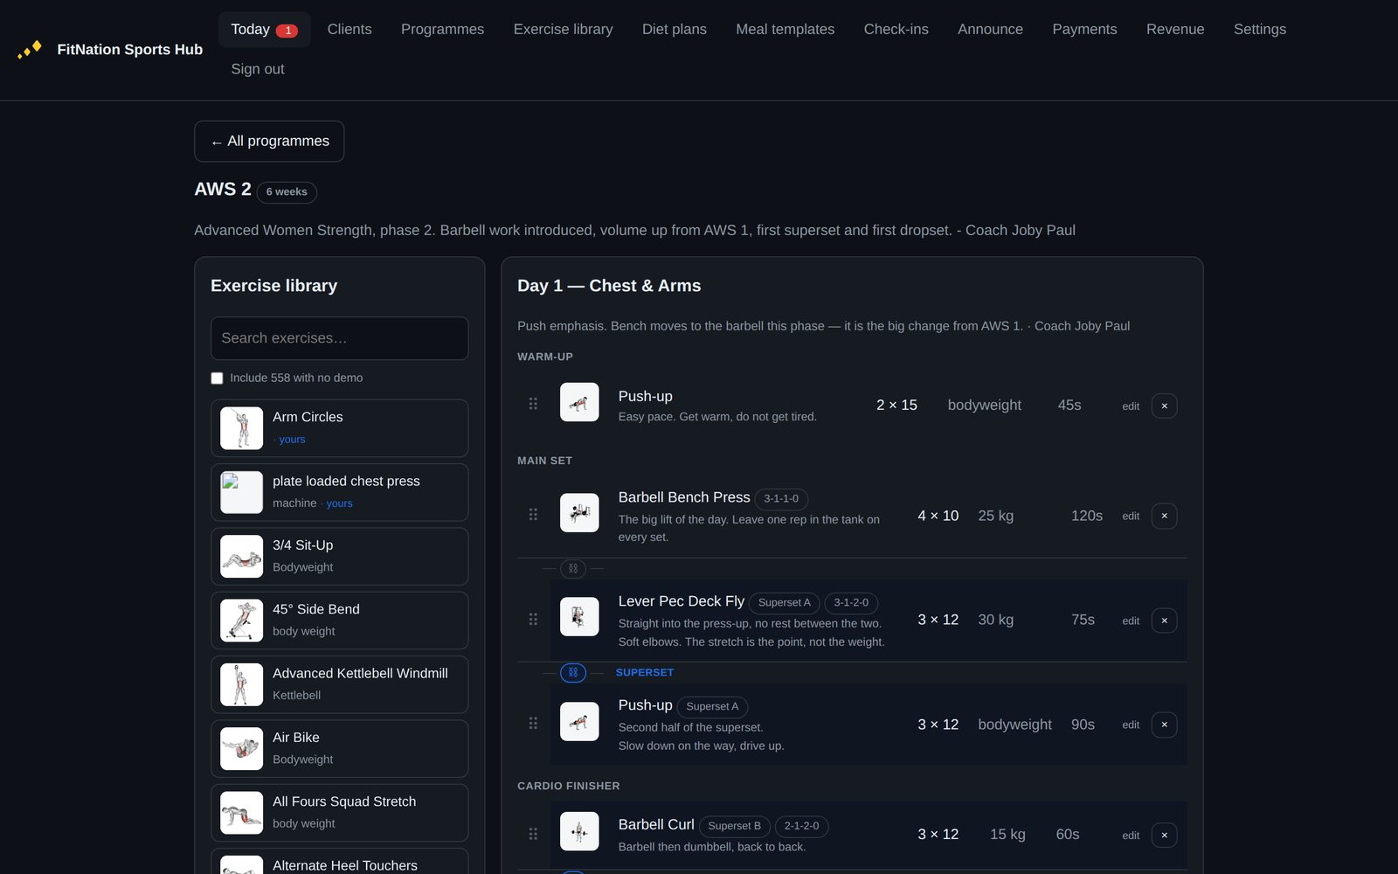Toggle link icon below Barbell Bench Press
This screenshot has height=874, width=1398.
click(573, 568)
